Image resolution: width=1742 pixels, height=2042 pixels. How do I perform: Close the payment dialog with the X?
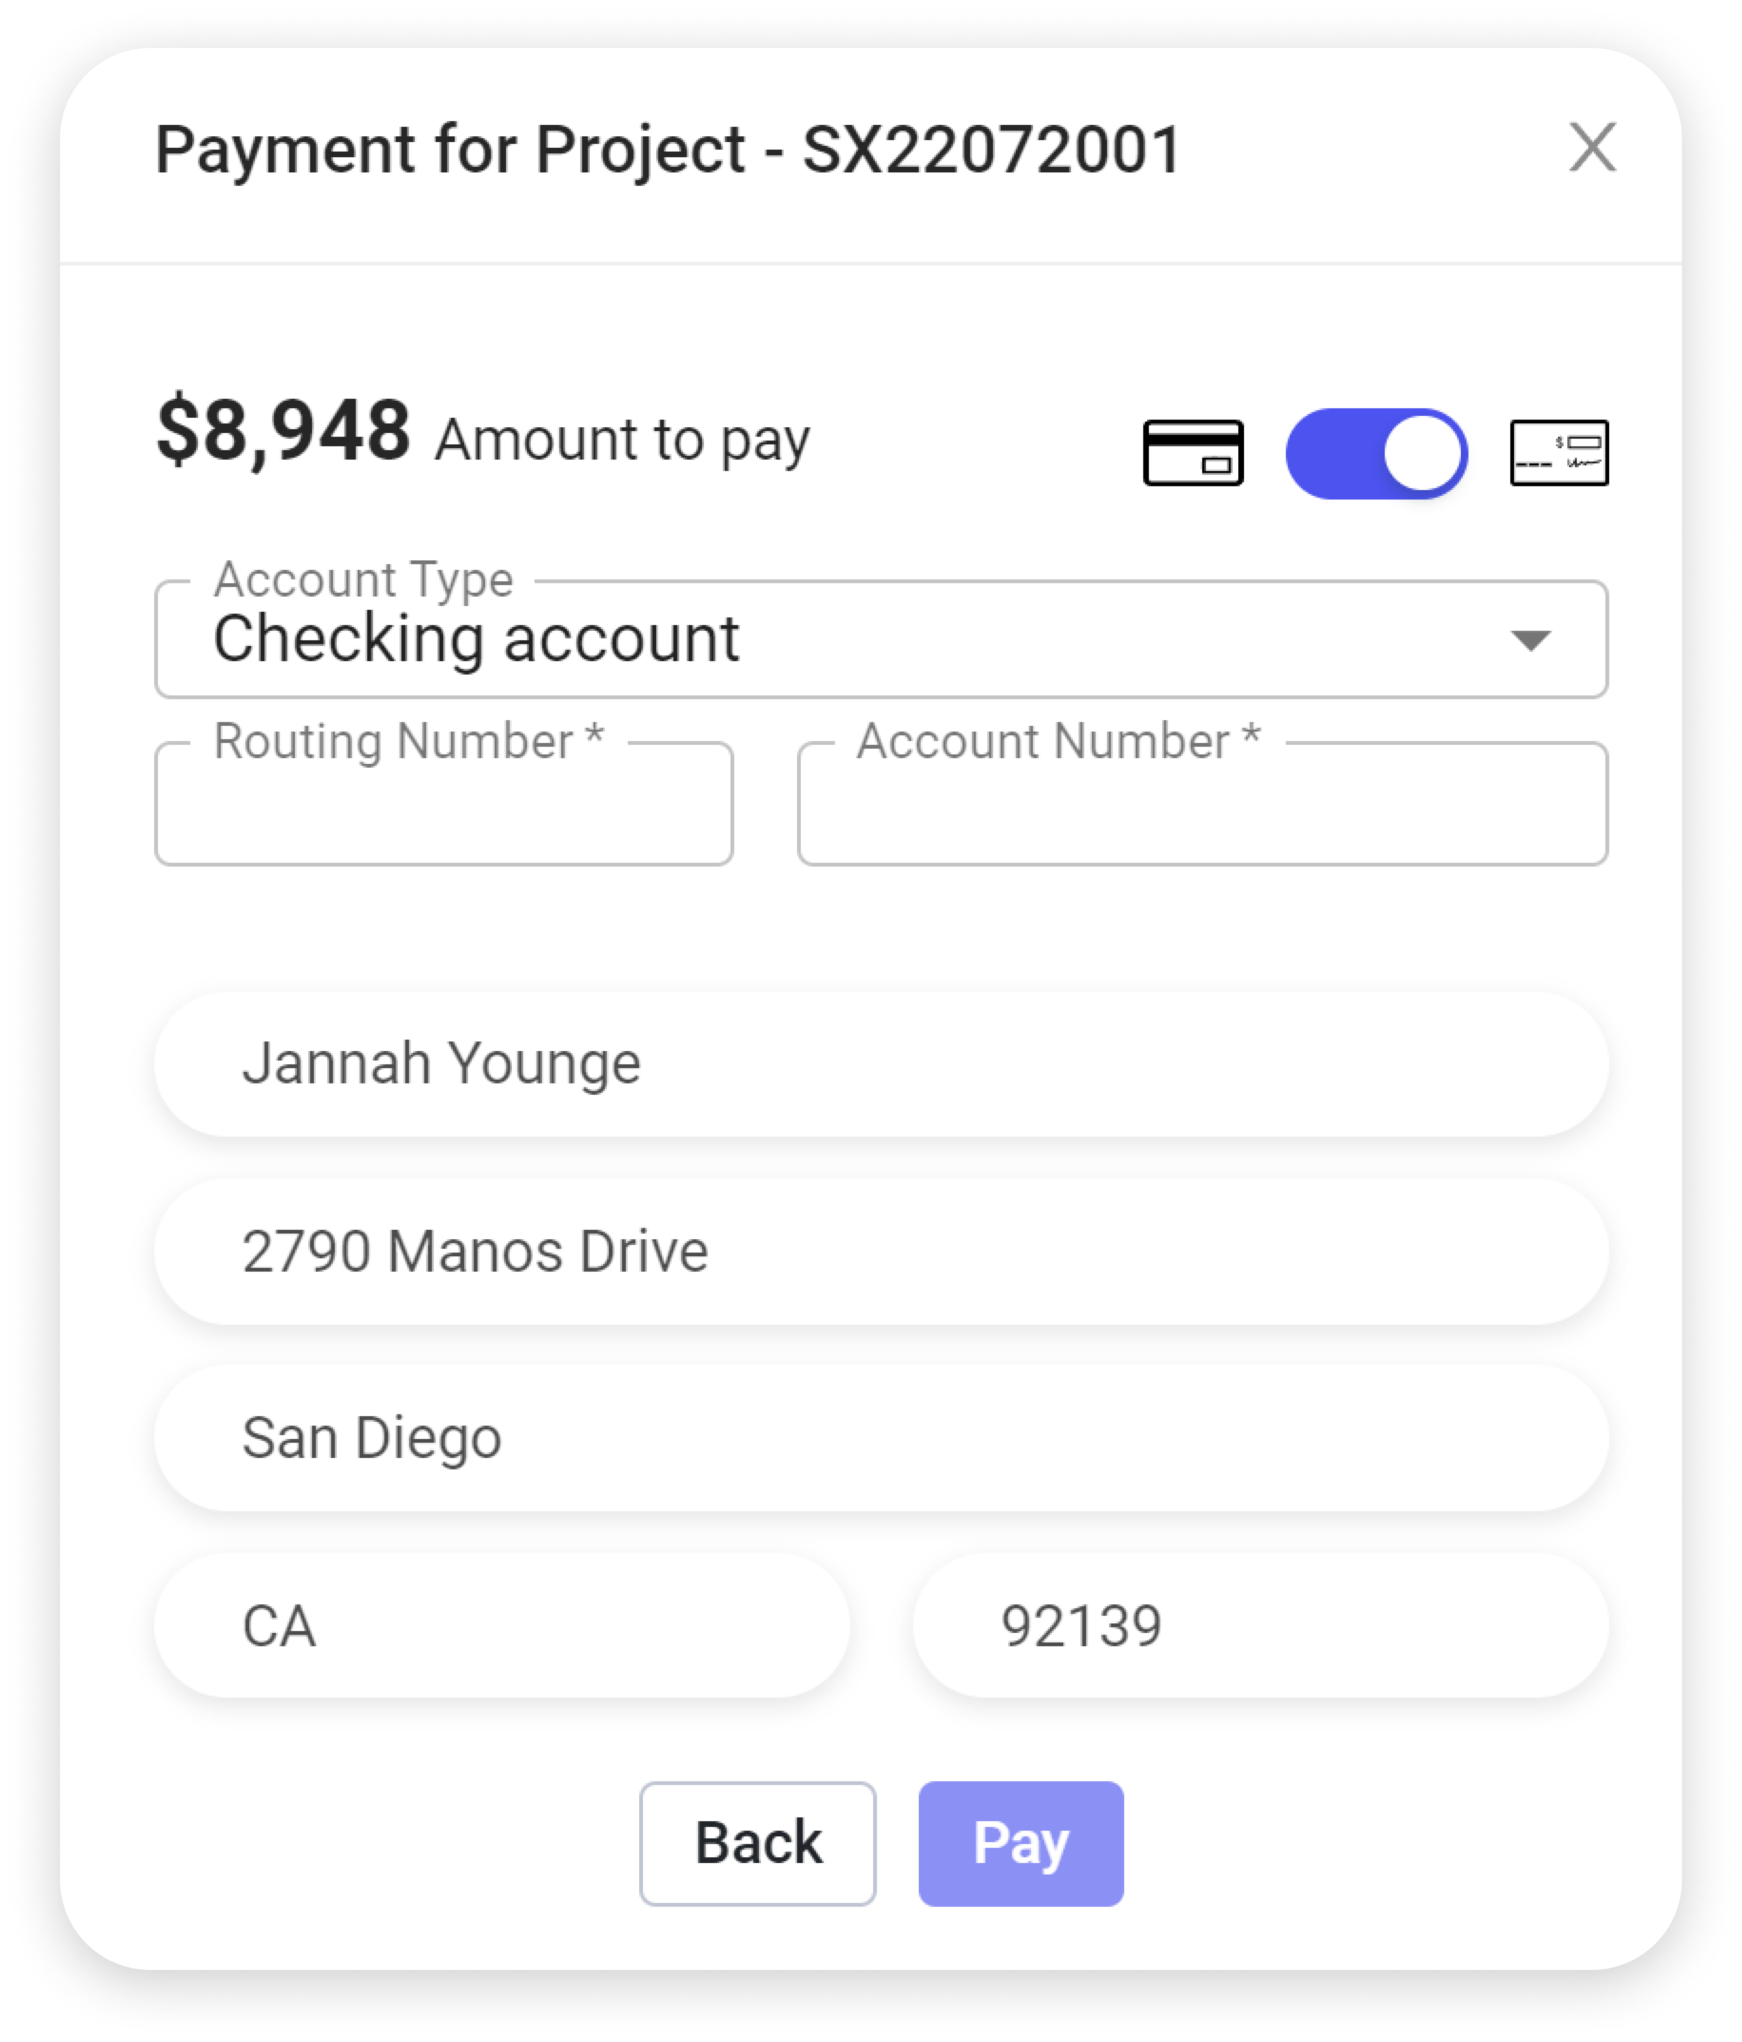click(1592, 148)
